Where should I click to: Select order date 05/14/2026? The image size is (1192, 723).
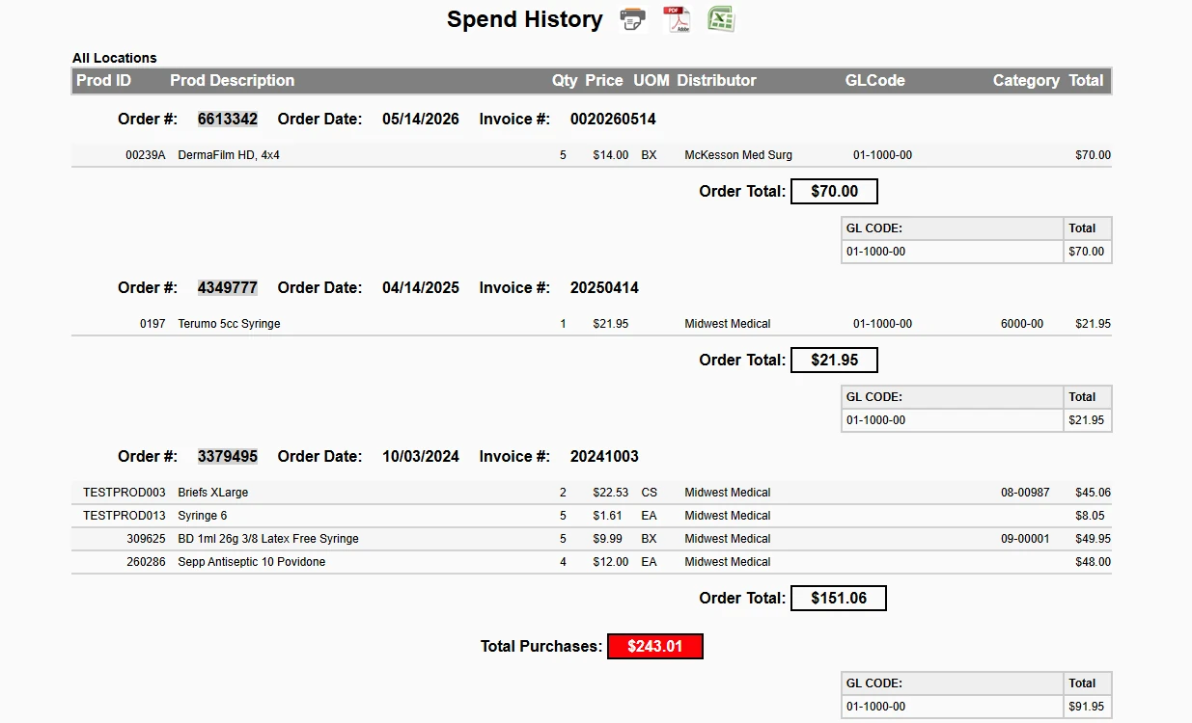click(x=421, y=119)
